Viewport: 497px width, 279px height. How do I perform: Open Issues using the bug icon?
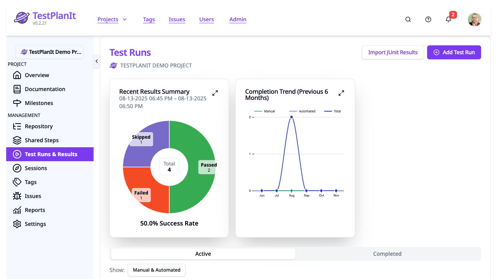pyautogui.click(x=17, y=196)
